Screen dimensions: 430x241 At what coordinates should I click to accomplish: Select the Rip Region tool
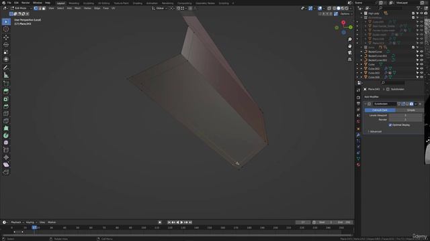(x=6, y=172)
